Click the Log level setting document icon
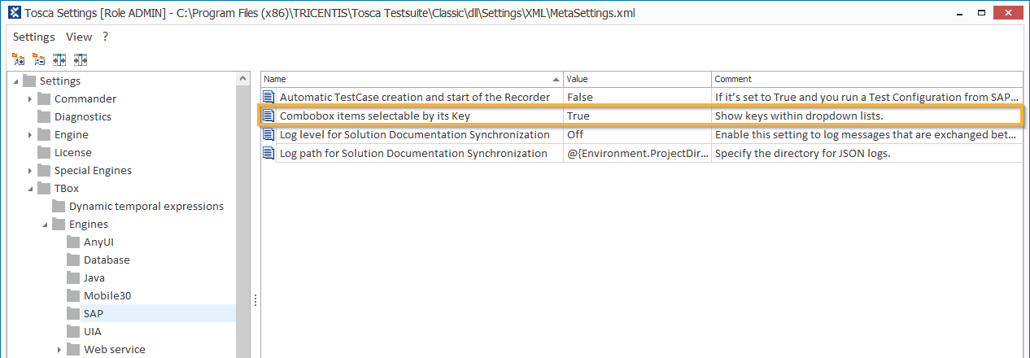1030x358 pixels. (269, 135)
